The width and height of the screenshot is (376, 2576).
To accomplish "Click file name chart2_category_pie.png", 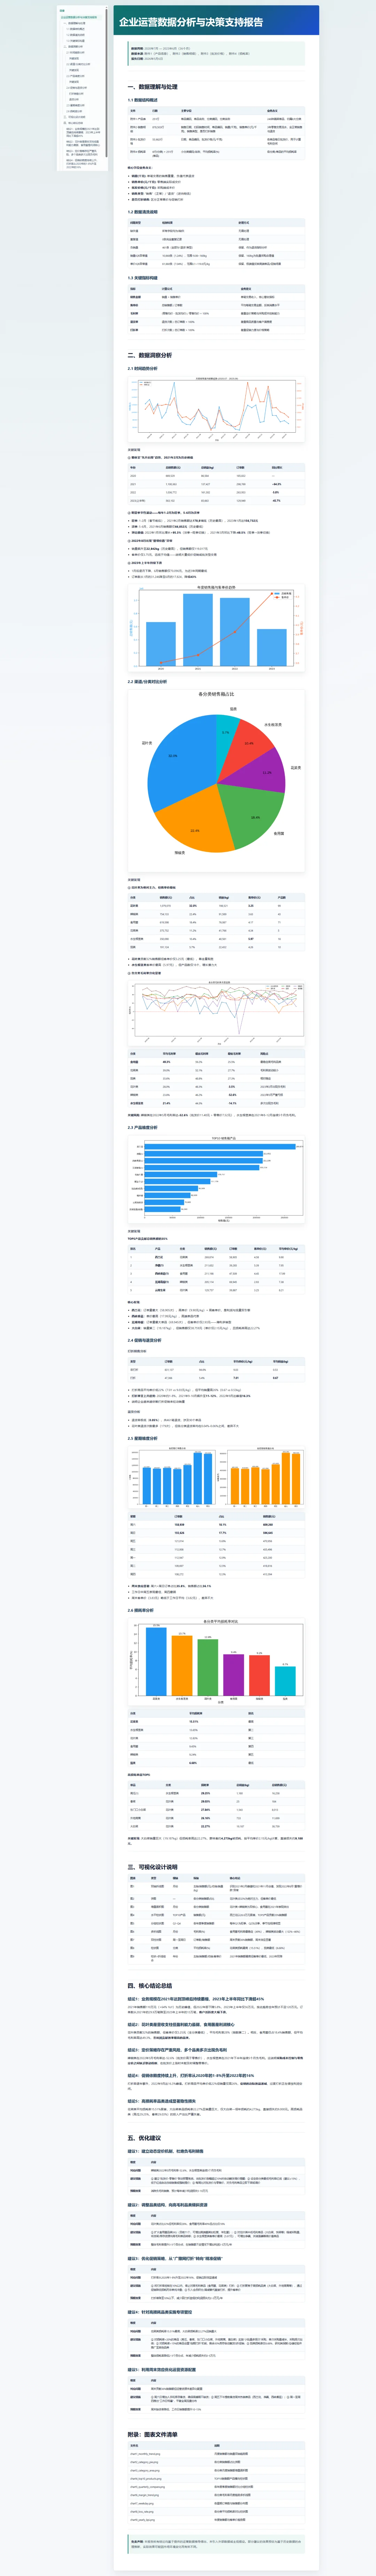I will 145,2462.
